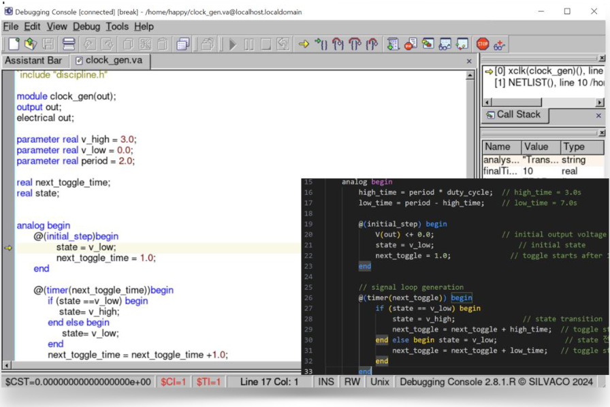This screenshot has height=407, width=610.
Task: Click the print toolbar icon
Action: tap(69, 44)
